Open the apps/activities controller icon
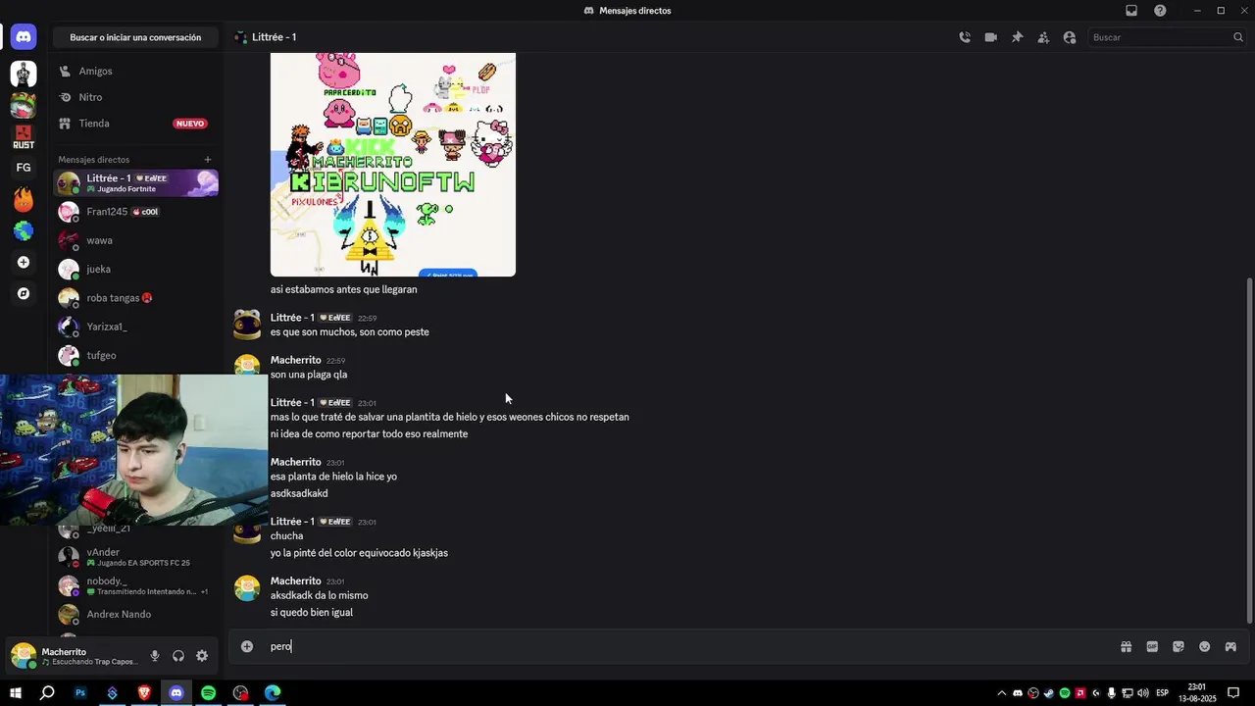 coord(1230,646)
